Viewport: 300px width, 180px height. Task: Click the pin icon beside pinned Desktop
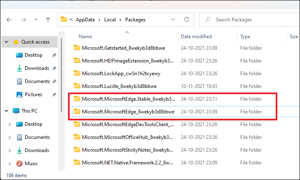[54, 55]
